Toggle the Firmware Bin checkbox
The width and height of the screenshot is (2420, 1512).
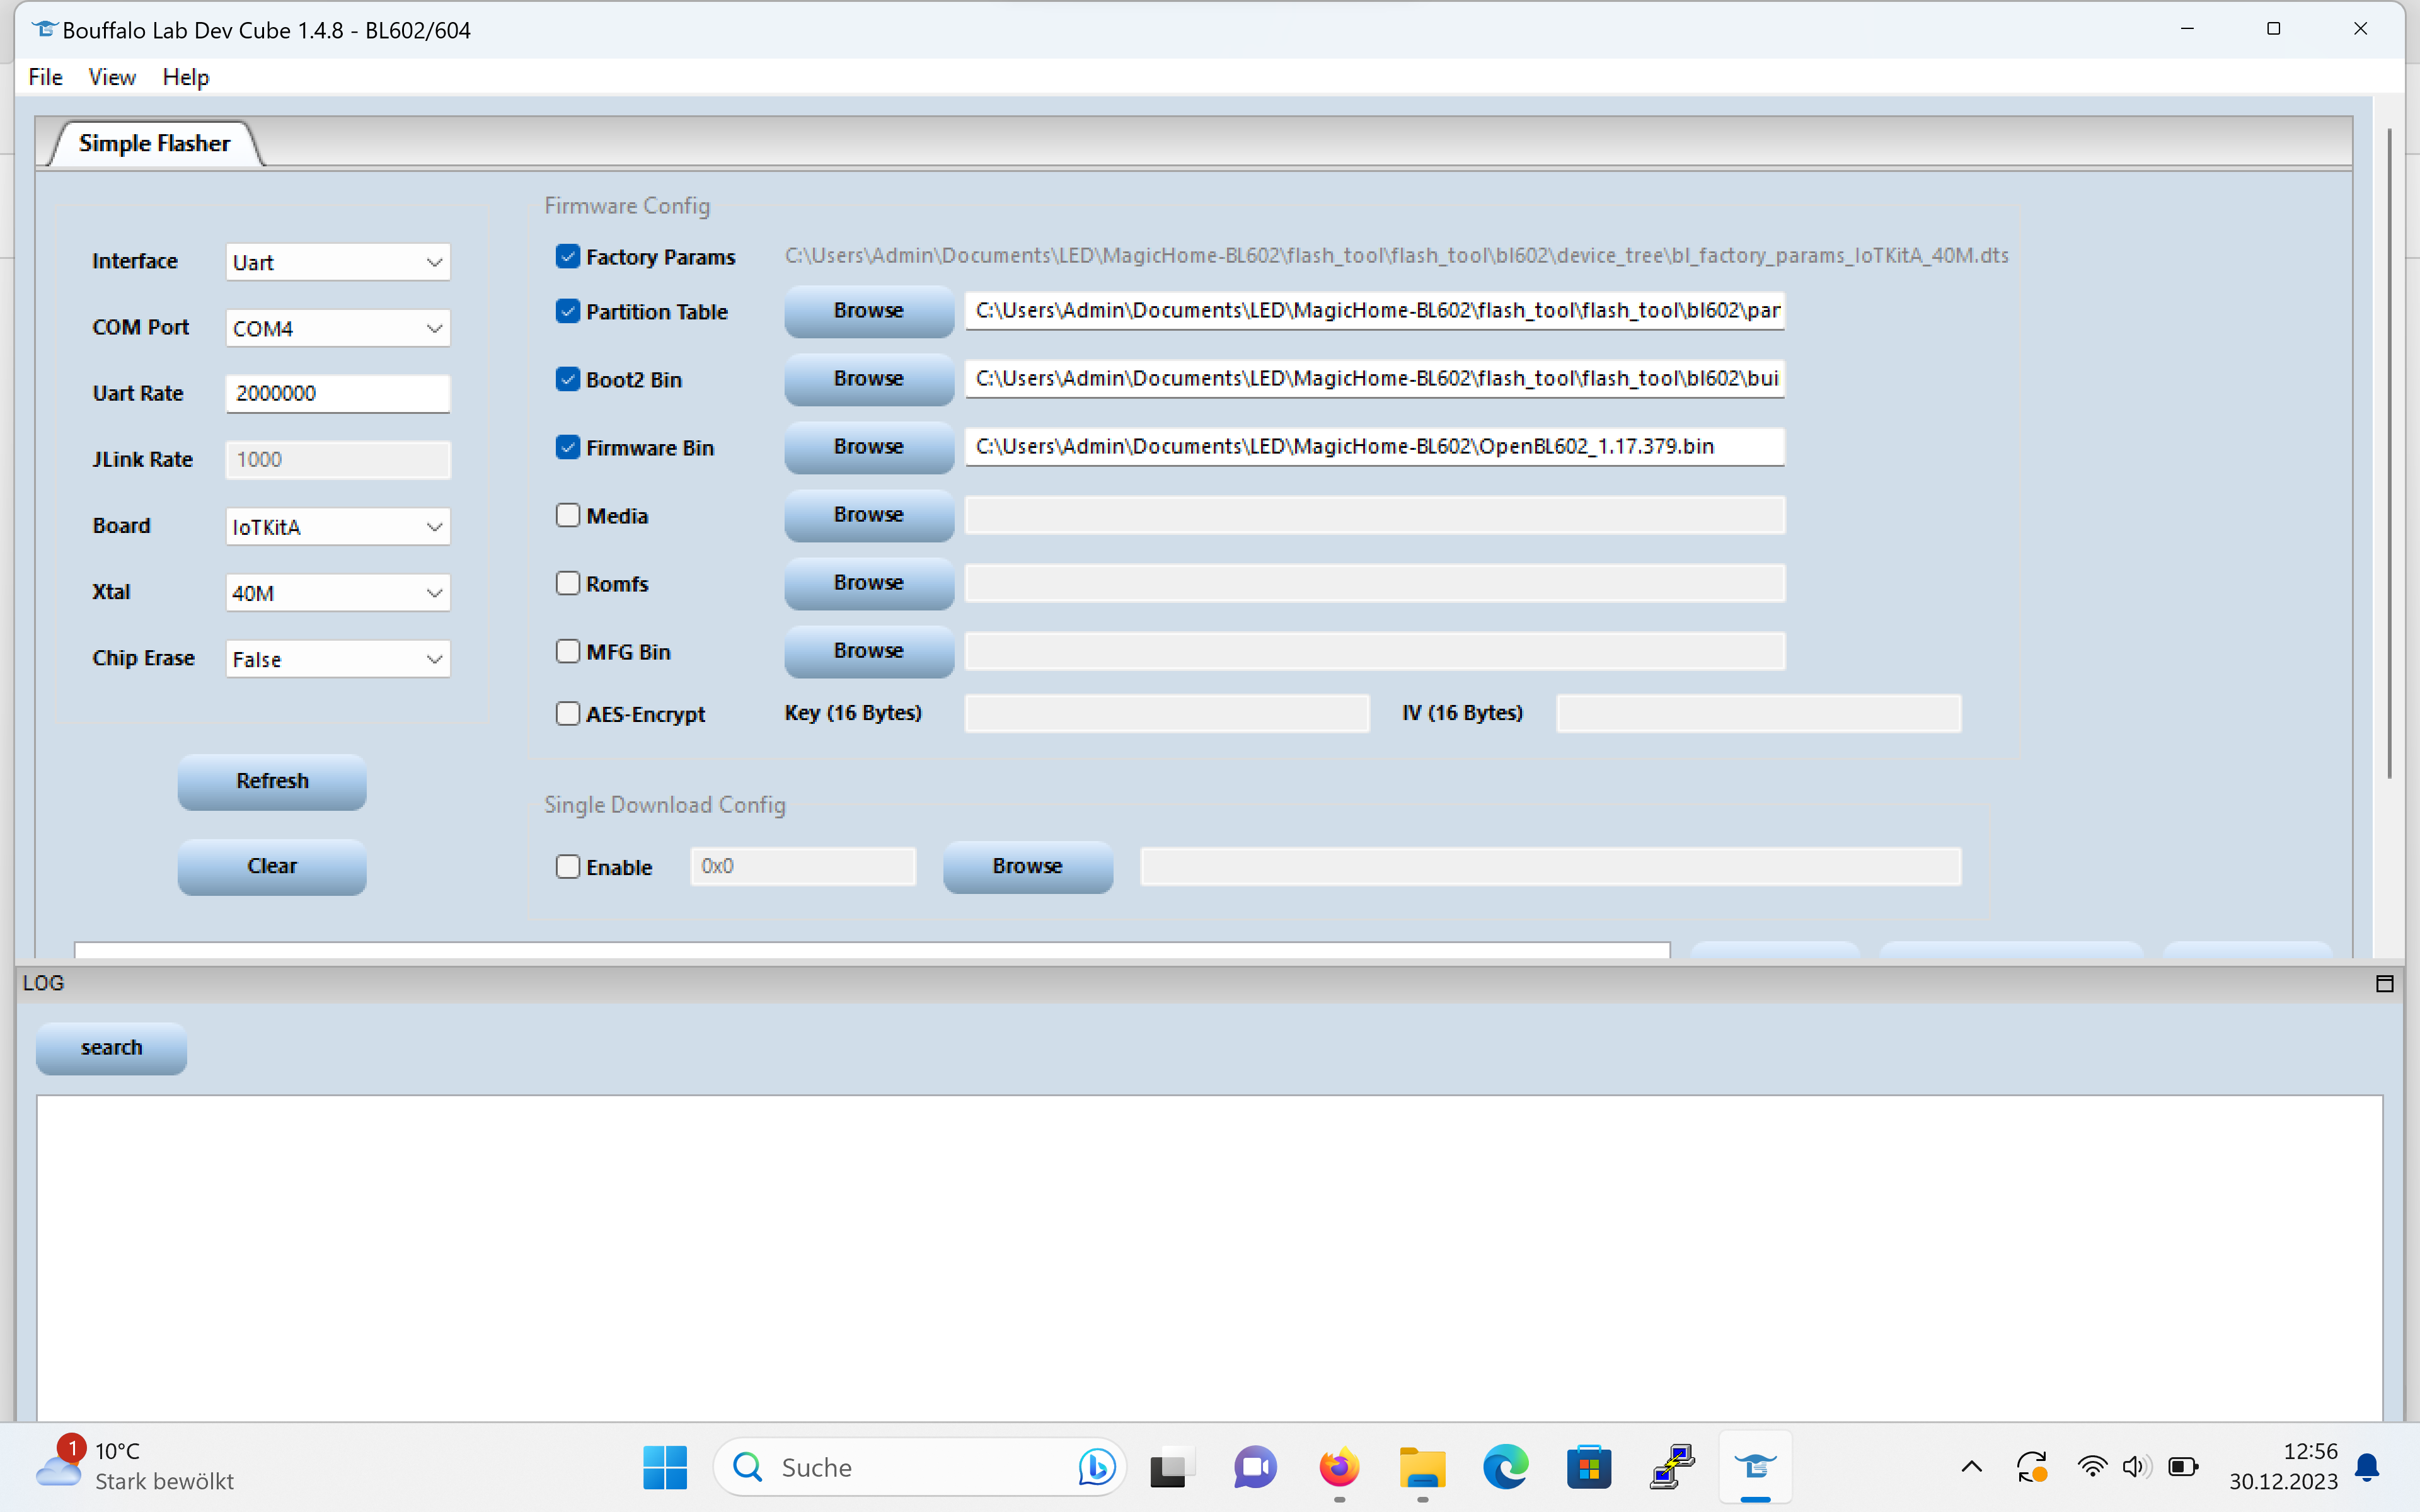pos(567,447)
